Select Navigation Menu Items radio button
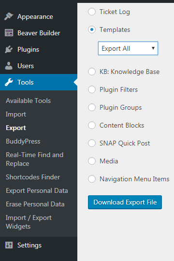 click(x=92, y=179)
